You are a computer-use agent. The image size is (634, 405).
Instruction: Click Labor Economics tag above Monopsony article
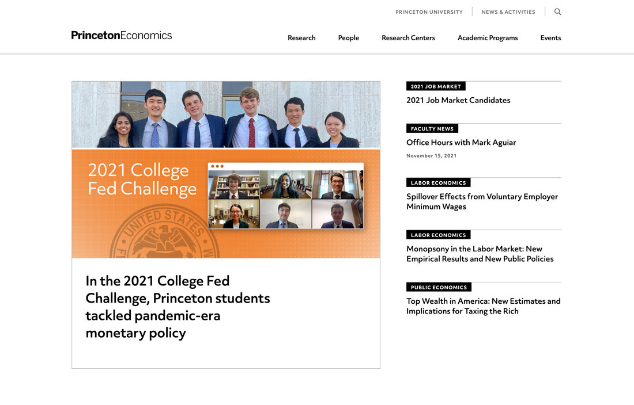(x=438, y=235)
